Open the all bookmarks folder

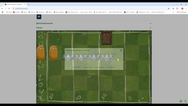pos(182,12)
